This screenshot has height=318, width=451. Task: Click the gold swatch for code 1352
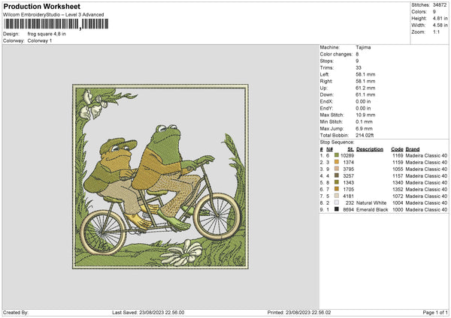pos(337,189)
